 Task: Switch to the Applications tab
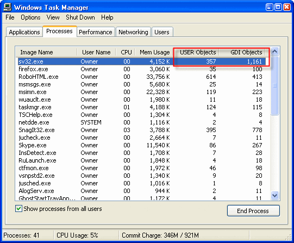pos(24,32)
